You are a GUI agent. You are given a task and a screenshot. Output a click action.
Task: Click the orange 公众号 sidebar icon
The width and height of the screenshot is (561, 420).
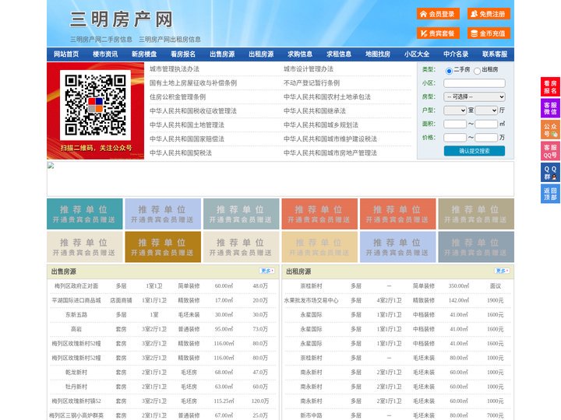click(550, 130)
